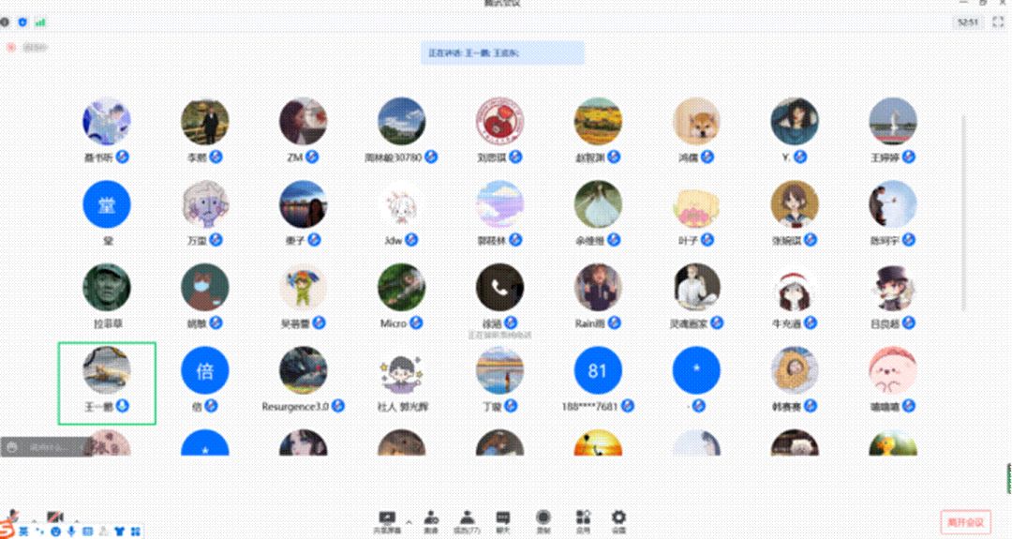The height and width of the screenshot is (539, 1012).
Task: Select the Resurgence3.0 participant avatar
Action: pyautogui.click(x=303, y=370)
